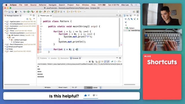Click Package Explorer horizontal scrollbar

[17, 85]
